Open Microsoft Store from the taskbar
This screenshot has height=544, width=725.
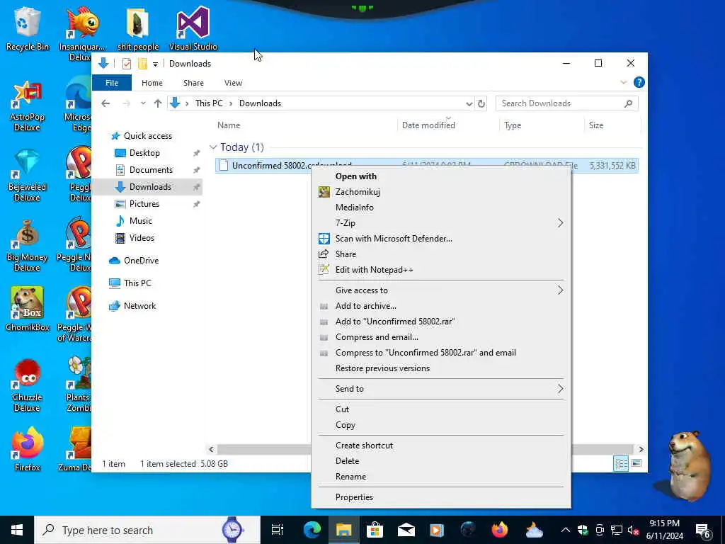[x=375, y=530]
